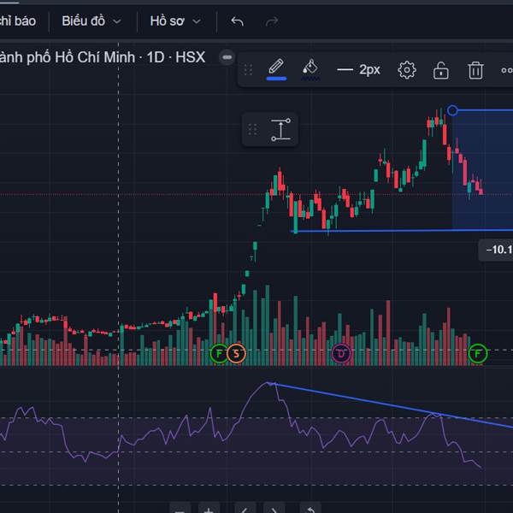Viewport: 513px width, 513px height.
Task: Delete selected drawing with trash icon
Action: coord(476,70)
